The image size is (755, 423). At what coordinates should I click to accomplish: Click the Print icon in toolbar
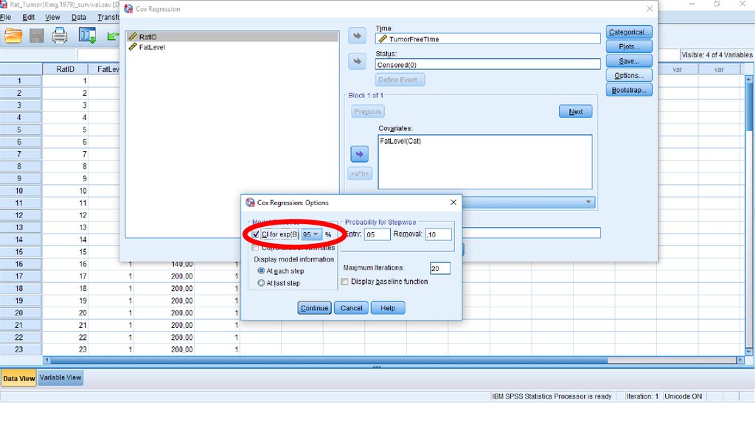(60, 36)
